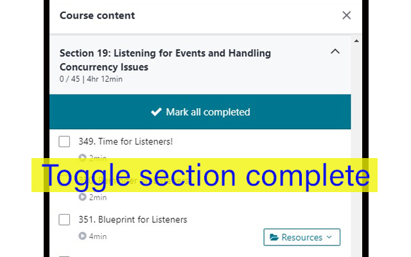Click the yellow Toggle section complete banner
The height and width of the screenshot is (257, 411).
(x=204, y=175)
